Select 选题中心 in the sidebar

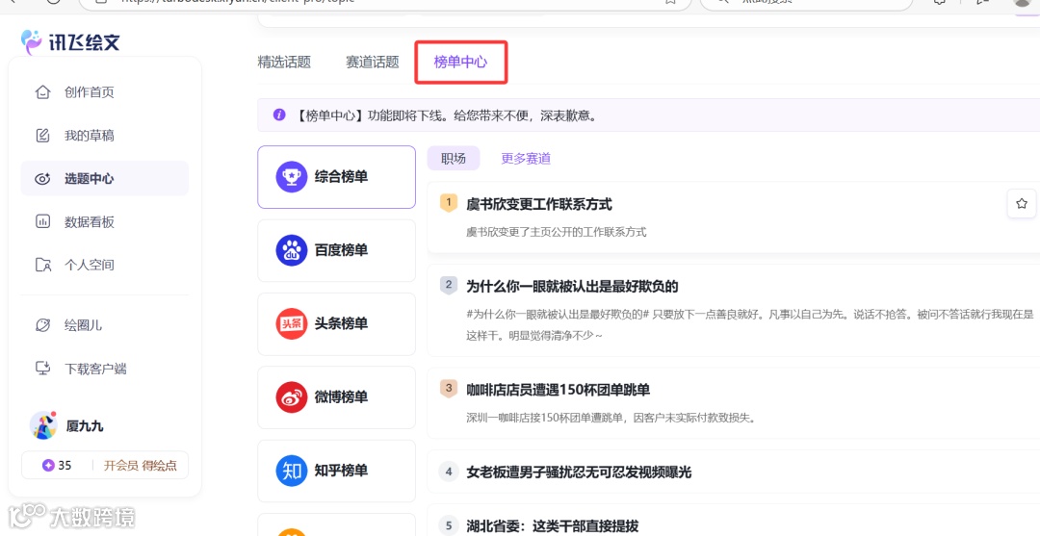[104, 178]
